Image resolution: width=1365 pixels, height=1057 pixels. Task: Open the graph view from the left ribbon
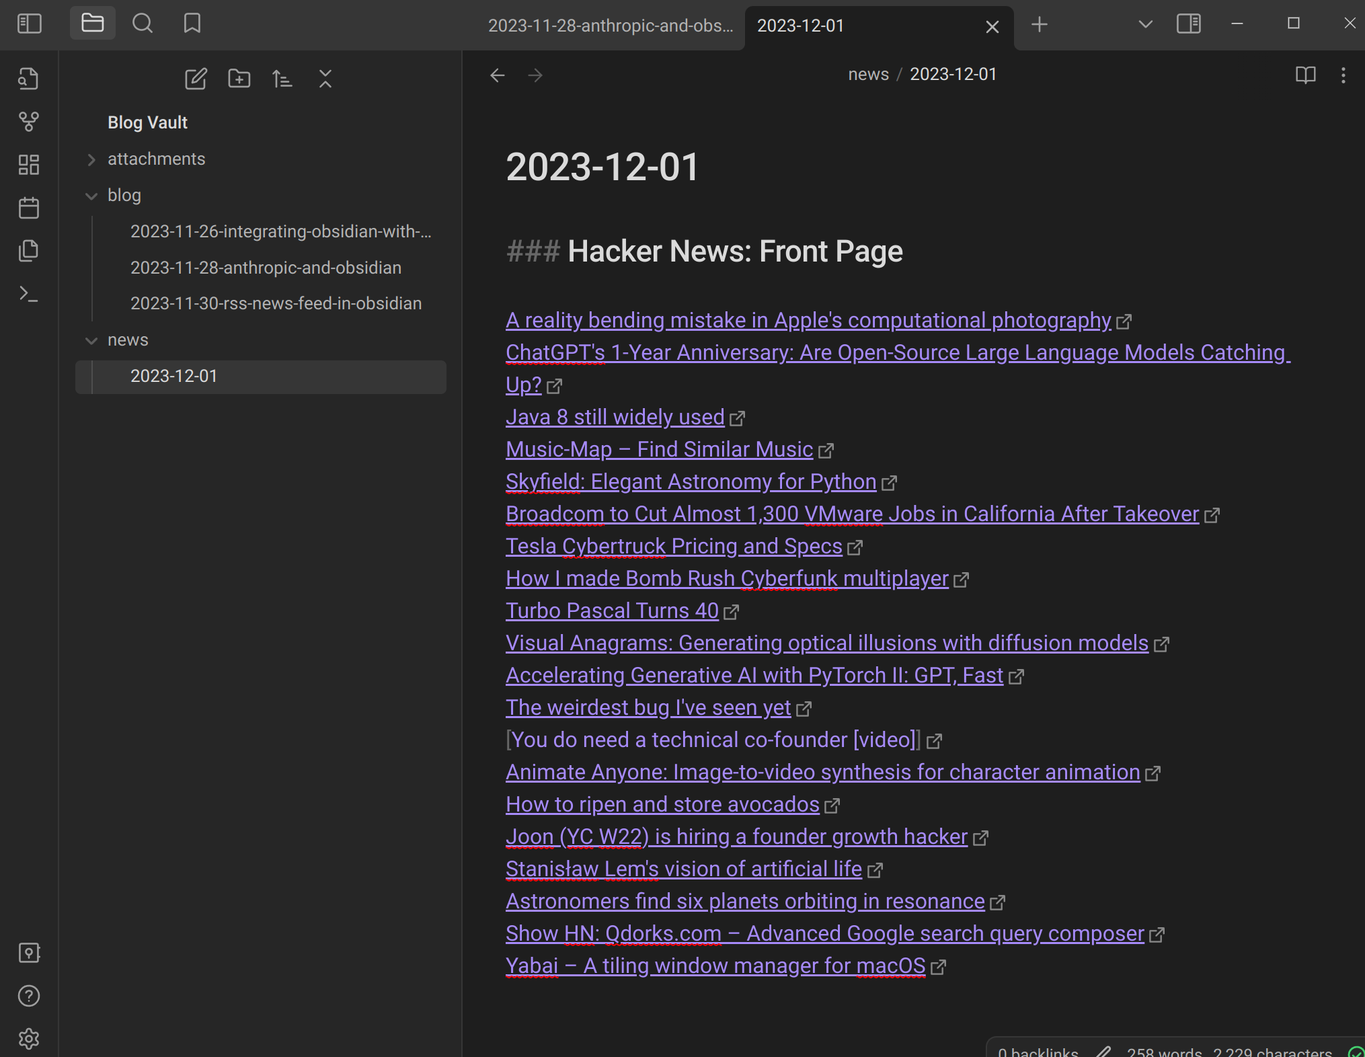click(28, 122)
